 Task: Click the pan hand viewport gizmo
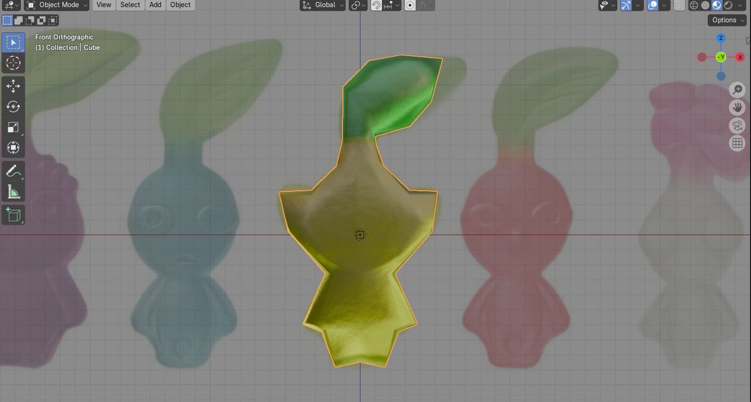pyautogui.click(x=737, y=108)
